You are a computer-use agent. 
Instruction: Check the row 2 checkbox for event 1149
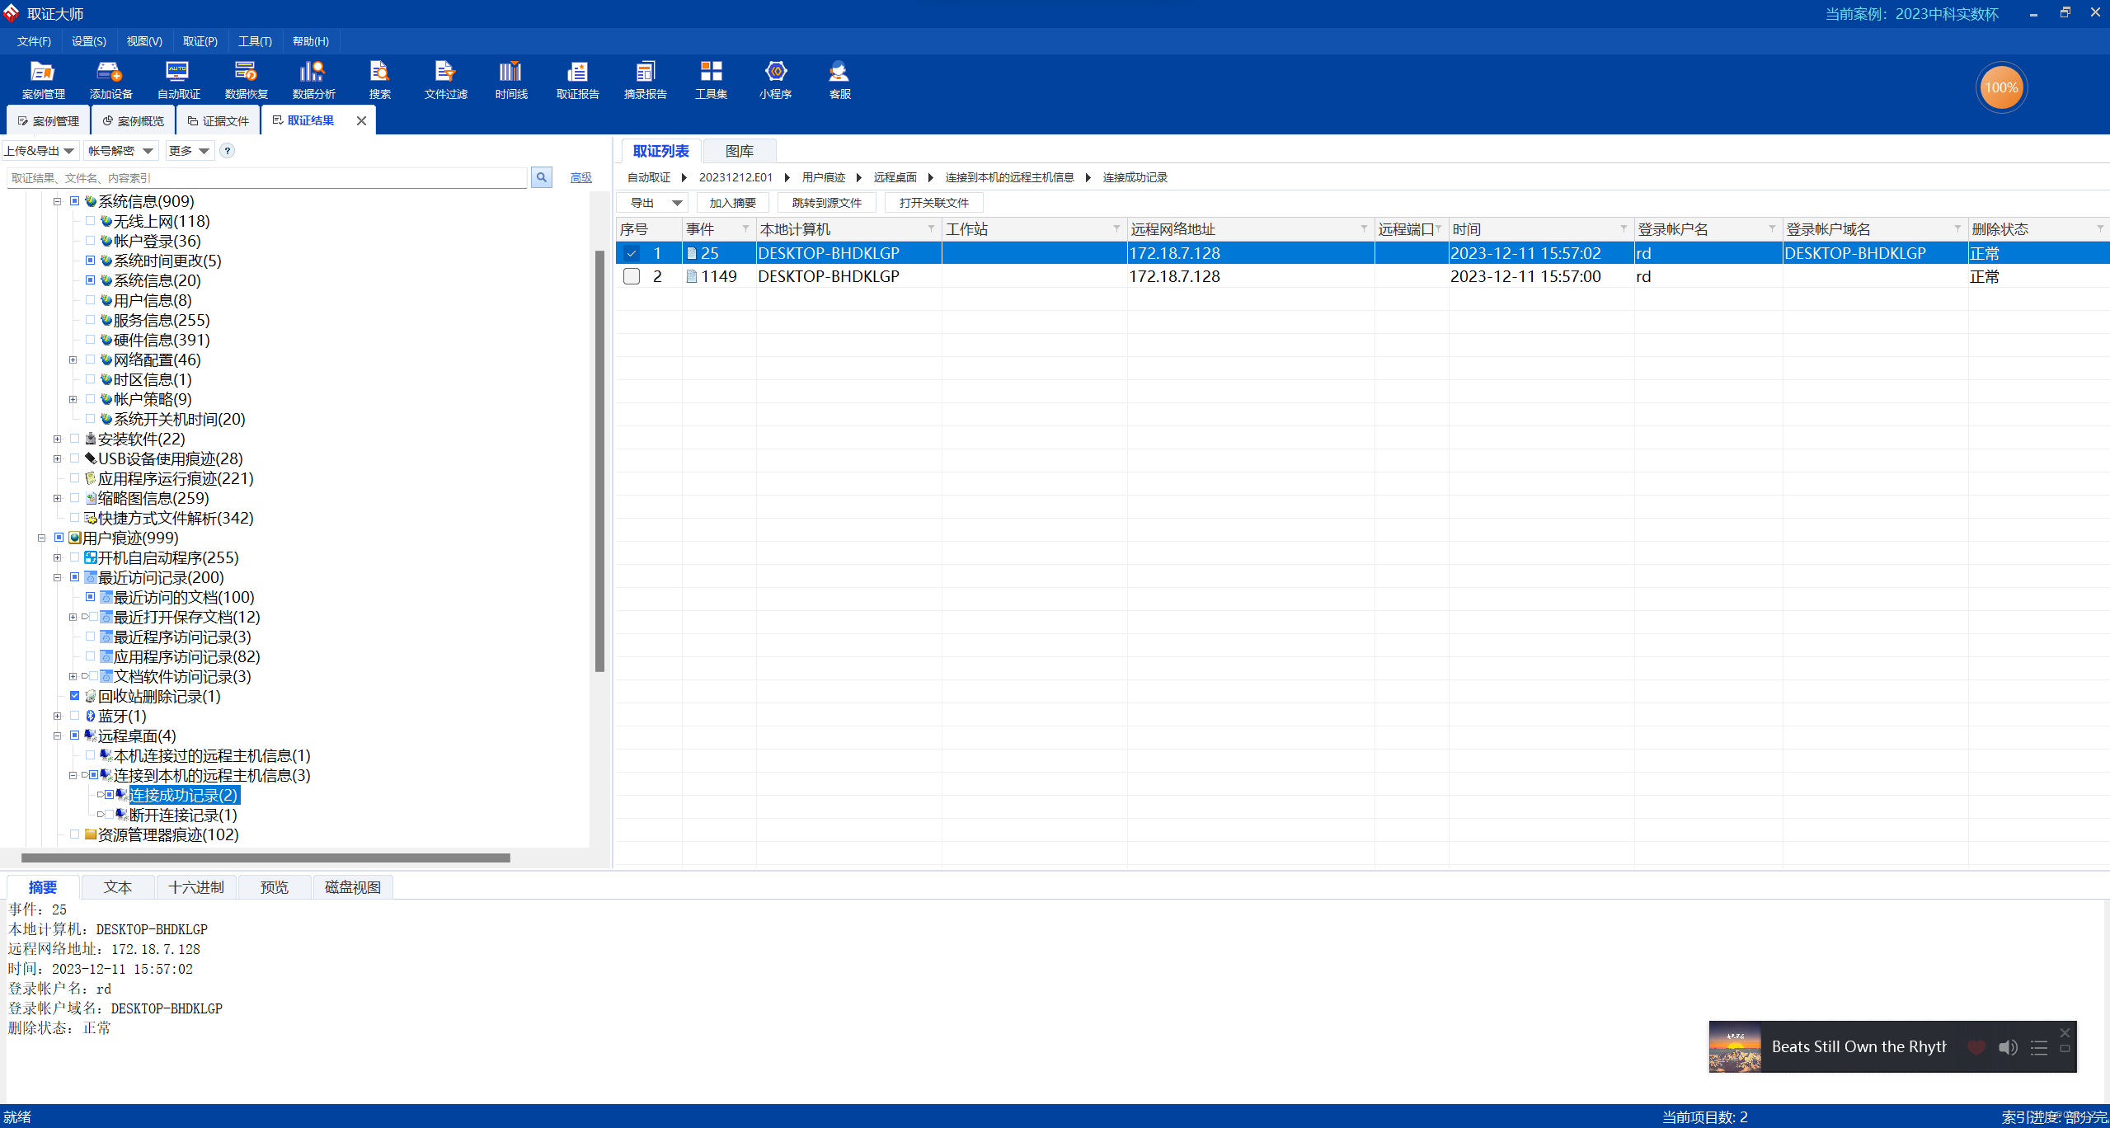[x=632, y=276]
